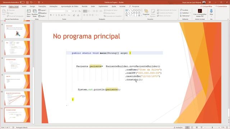Click the Localizar button

point(184,10)
